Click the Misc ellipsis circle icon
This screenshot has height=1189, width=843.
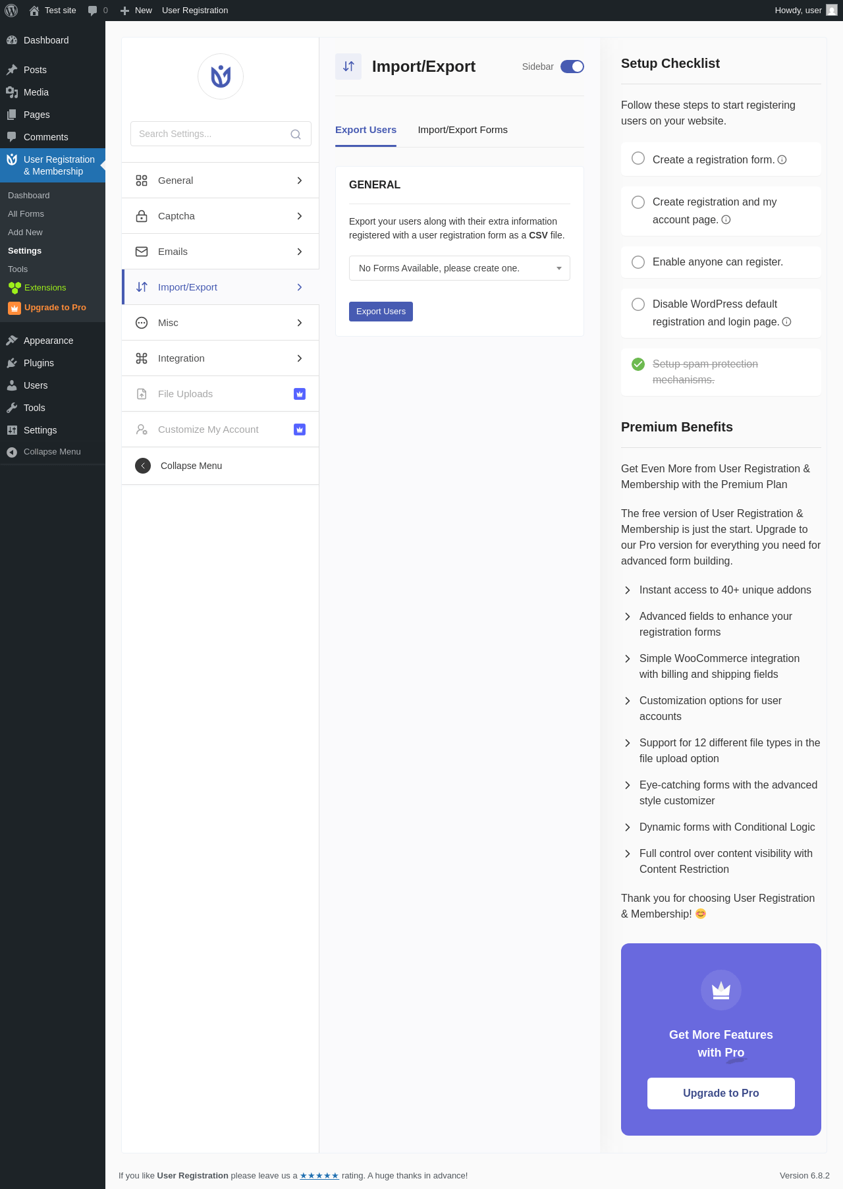(x=142, y=323)
